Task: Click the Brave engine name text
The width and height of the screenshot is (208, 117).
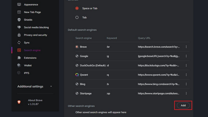Action: pyautogui.click(x=83, y=47)
